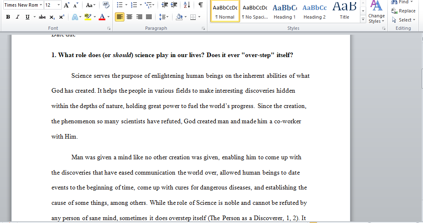Toggle strikethrough formatting
Viewport: 423px width, 223px height.
[x=42, y=17]
